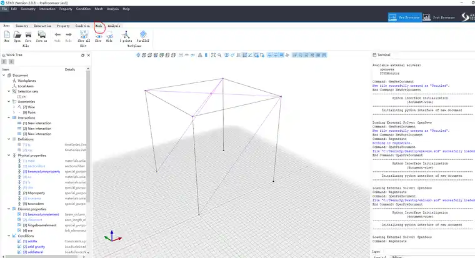
Task: Collapse the Geometries node
Action: tap(9, 102)
